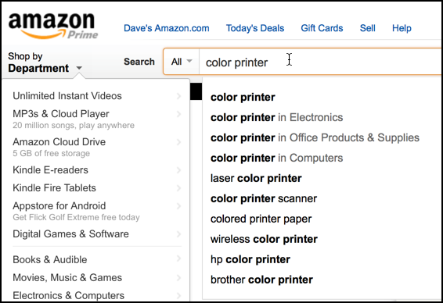Expand the Unlimited Instant Videos chevron arrow

[x=178, y=96]
